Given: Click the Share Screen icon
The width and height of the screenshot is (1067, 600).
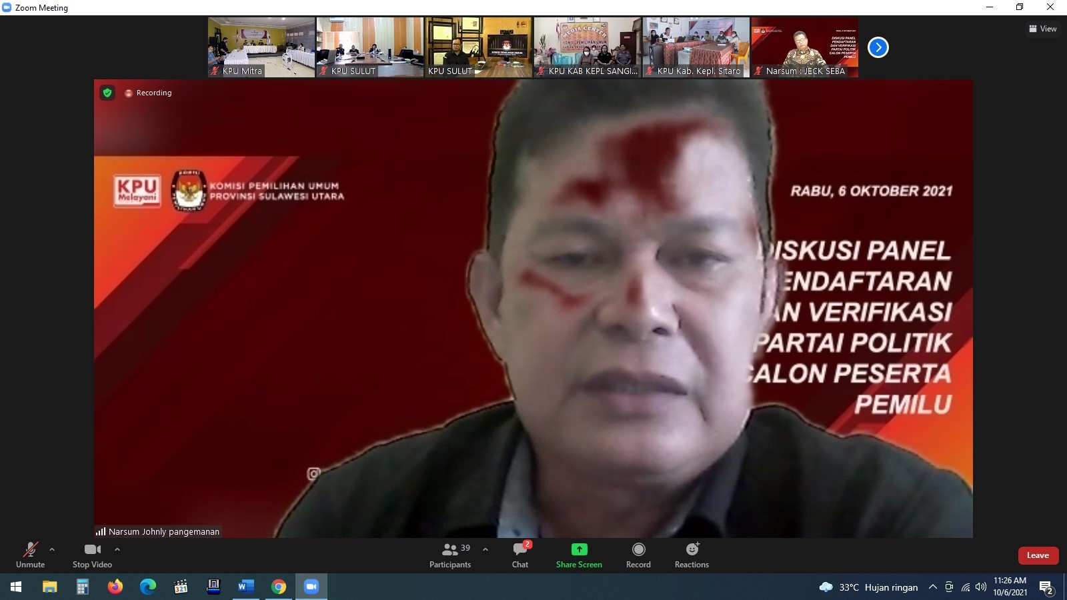Looking at the screenshot, I should tap(579, 555).
